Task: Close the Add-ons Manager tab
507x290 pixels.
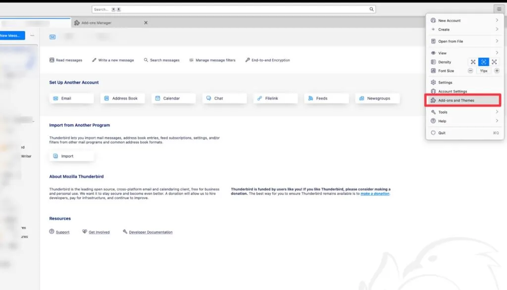Action: click(146, 23)
